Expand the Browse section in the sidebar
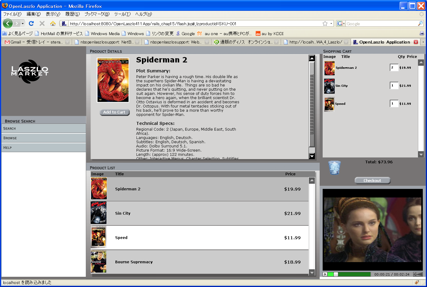This screenshot has width=427, height=287. [x=43, y=138]
